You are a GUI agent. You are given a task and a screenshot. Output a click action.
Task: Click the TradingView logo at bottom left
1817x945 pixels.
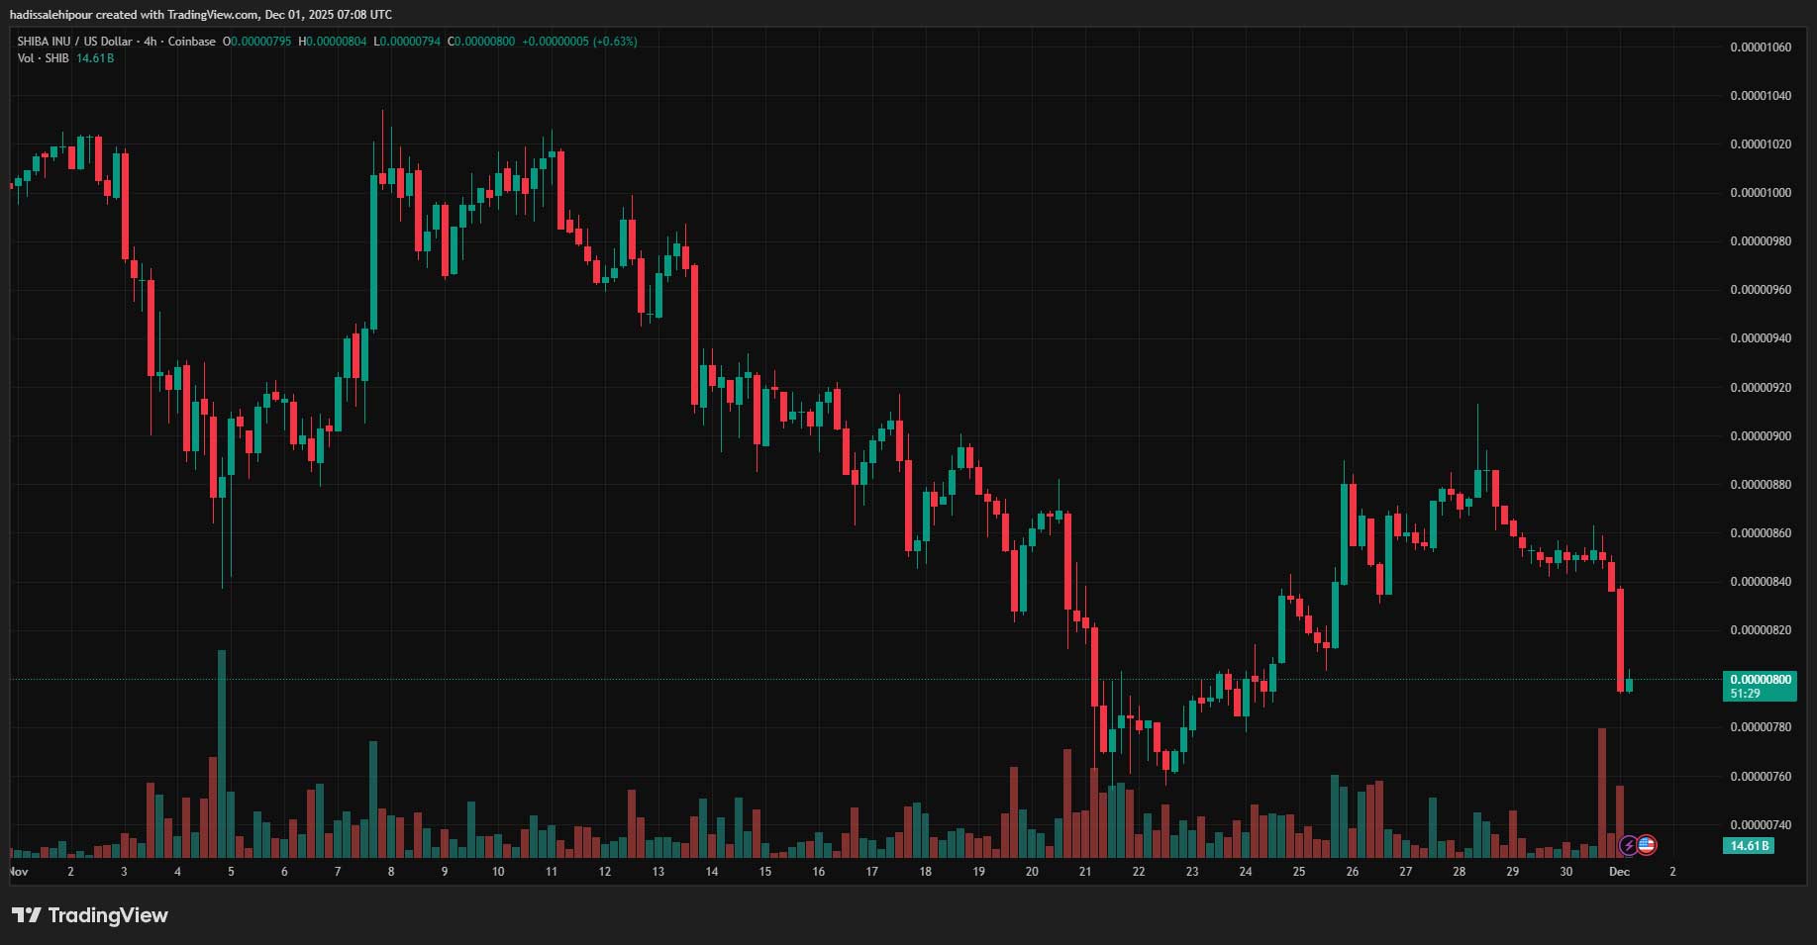pyautogui.click(x=90, y=915)
